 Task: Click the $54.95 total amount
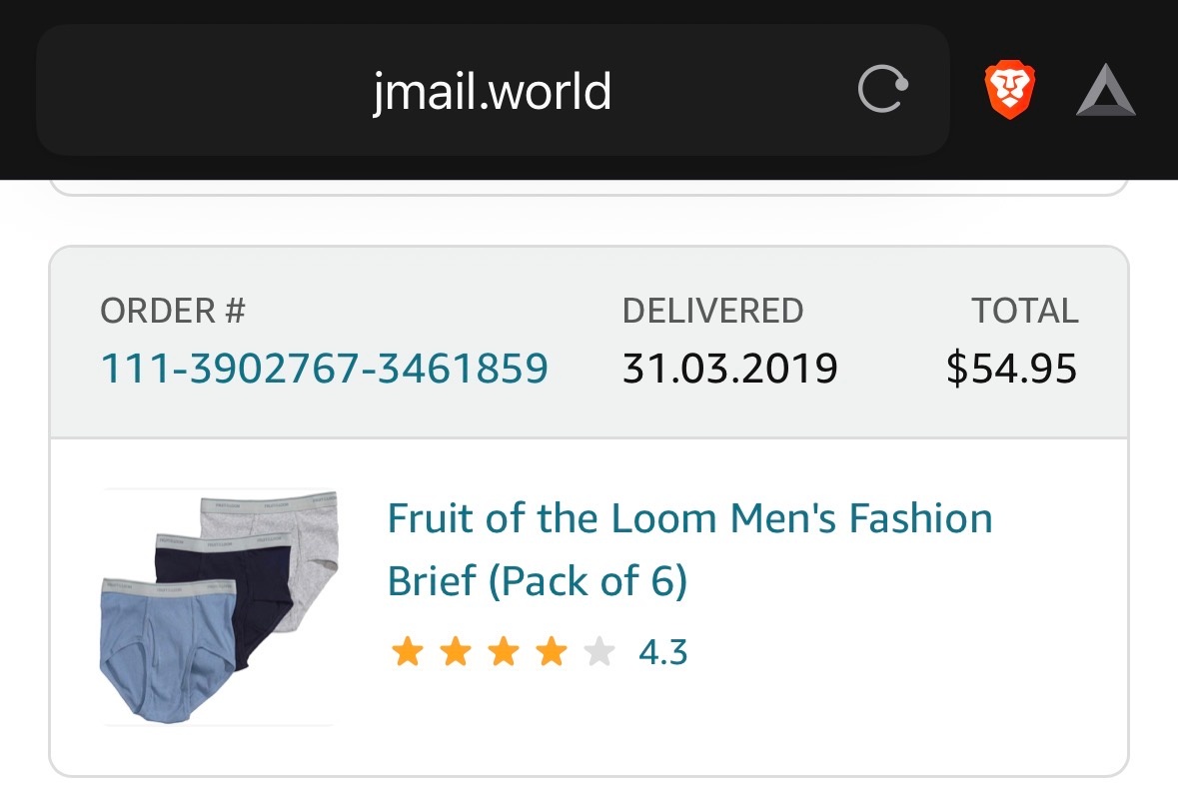pyautogui.click(x=1011, y=370)
